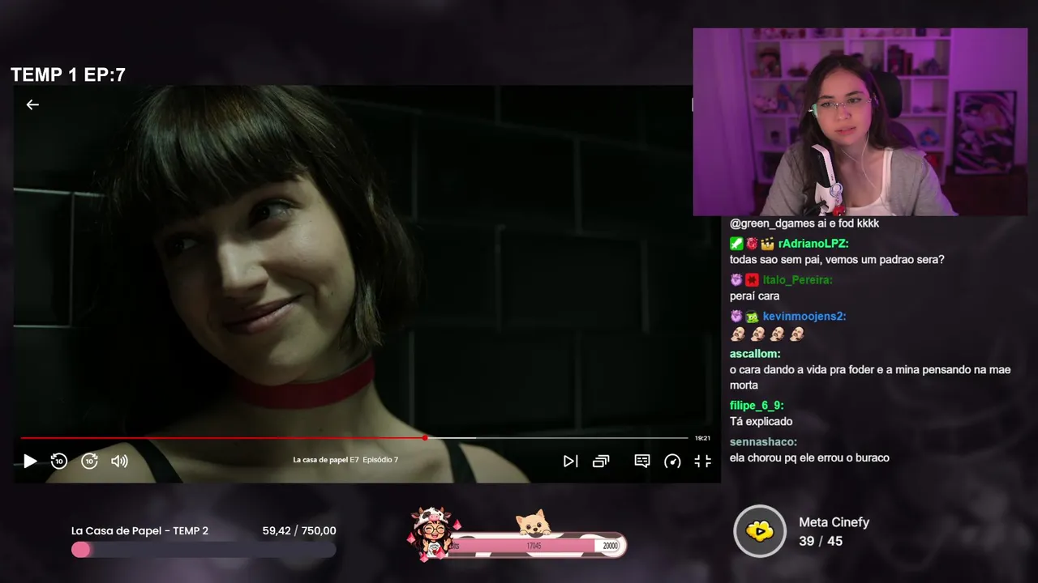1038x583 pixels.
Task: Click the green badge beside rAdrianoLPZ
Action: tap(736, 243)
